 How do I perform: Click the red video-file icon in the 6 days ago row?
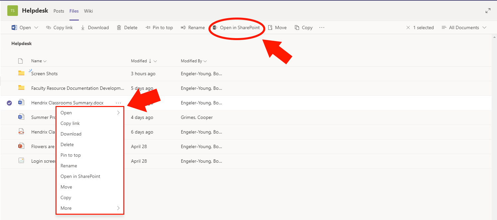pos(21,132)
